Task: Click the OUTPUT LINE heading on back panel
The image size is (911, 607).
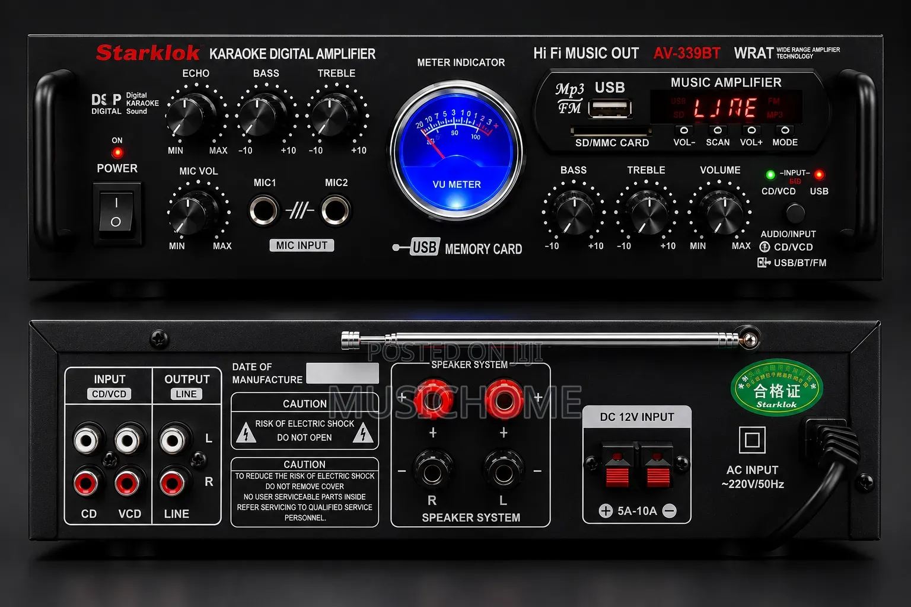Action: pos(187,386)
